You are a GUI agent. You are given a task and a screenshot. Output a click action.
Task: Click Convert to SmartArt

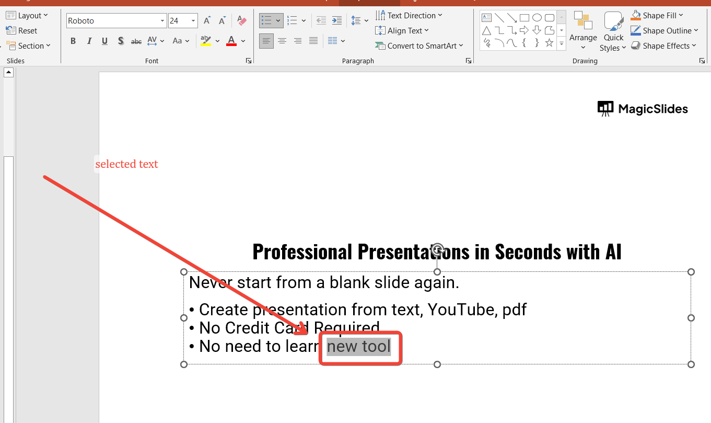coord(419,46)
